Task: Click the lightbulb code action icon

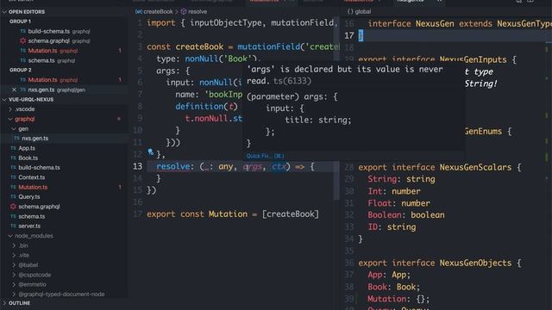Action: click(x=151, y=152)
